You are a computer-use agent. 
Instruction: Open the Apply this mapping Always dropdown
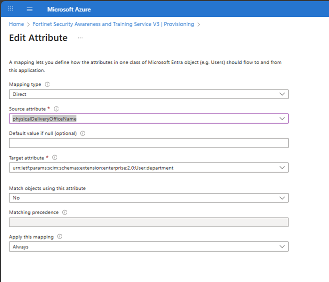pyautogui.click(x=149, y=246)
